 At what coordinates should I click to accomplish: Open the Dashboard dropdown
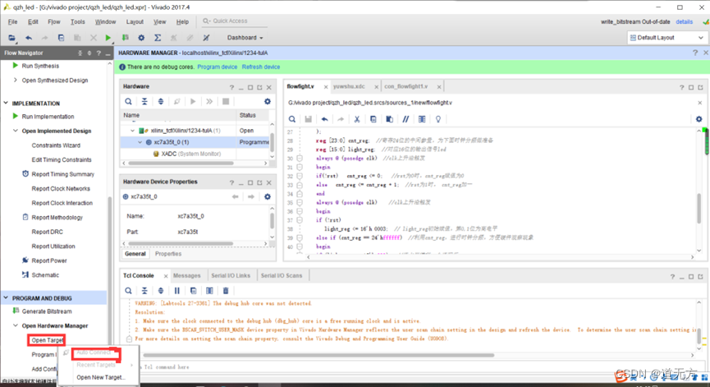coord(245,38)
